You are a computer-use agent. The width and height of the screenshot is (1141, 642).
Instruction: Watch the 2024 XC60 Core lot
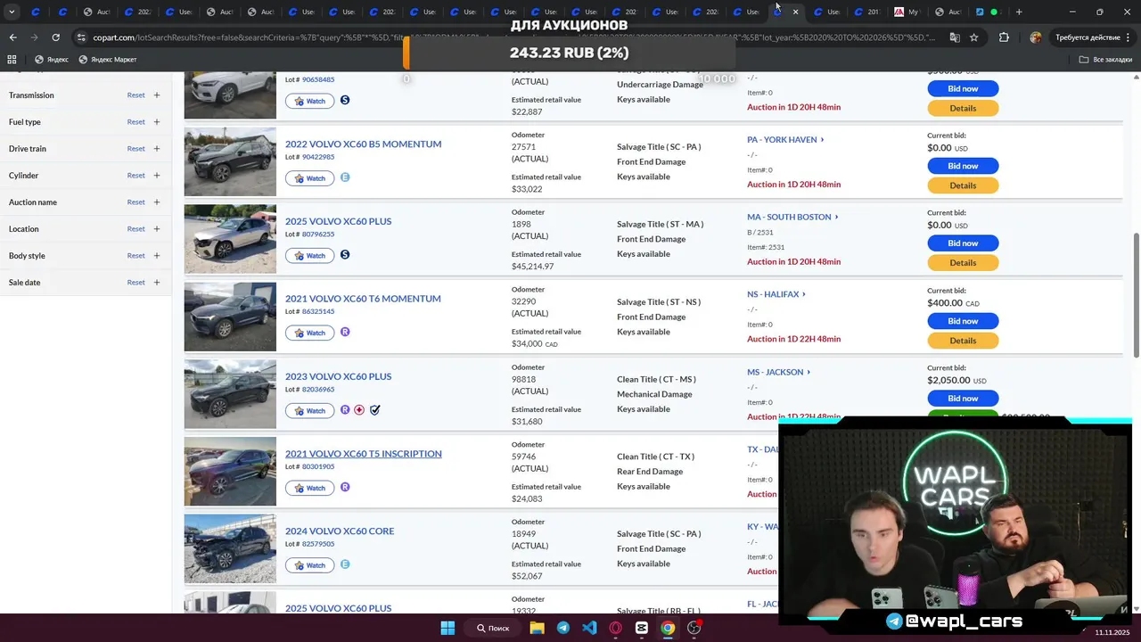pyautogui.click(x=309, y=565)
